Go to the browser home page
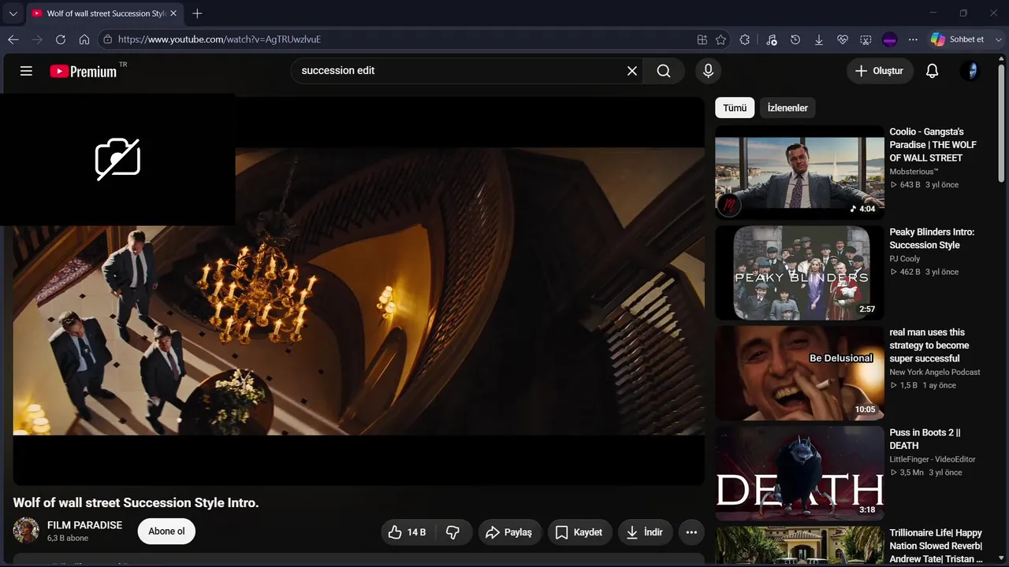1009x567 pixels. pyautogui.click(x=84, y=39)
